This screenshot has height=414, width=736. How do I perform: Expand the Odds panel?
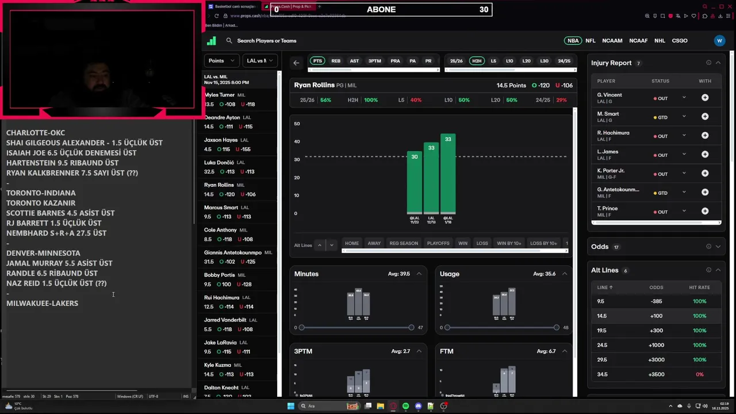718,247
